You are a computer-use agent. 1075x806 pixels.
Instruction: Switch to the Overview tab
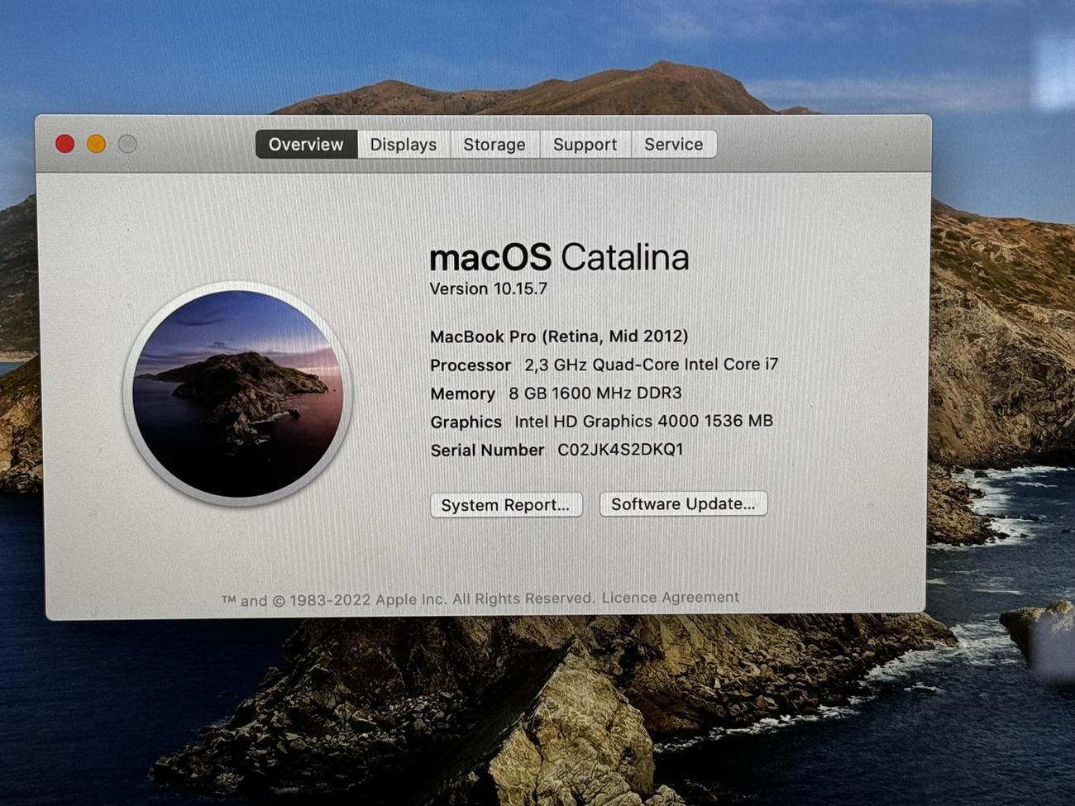306,145
